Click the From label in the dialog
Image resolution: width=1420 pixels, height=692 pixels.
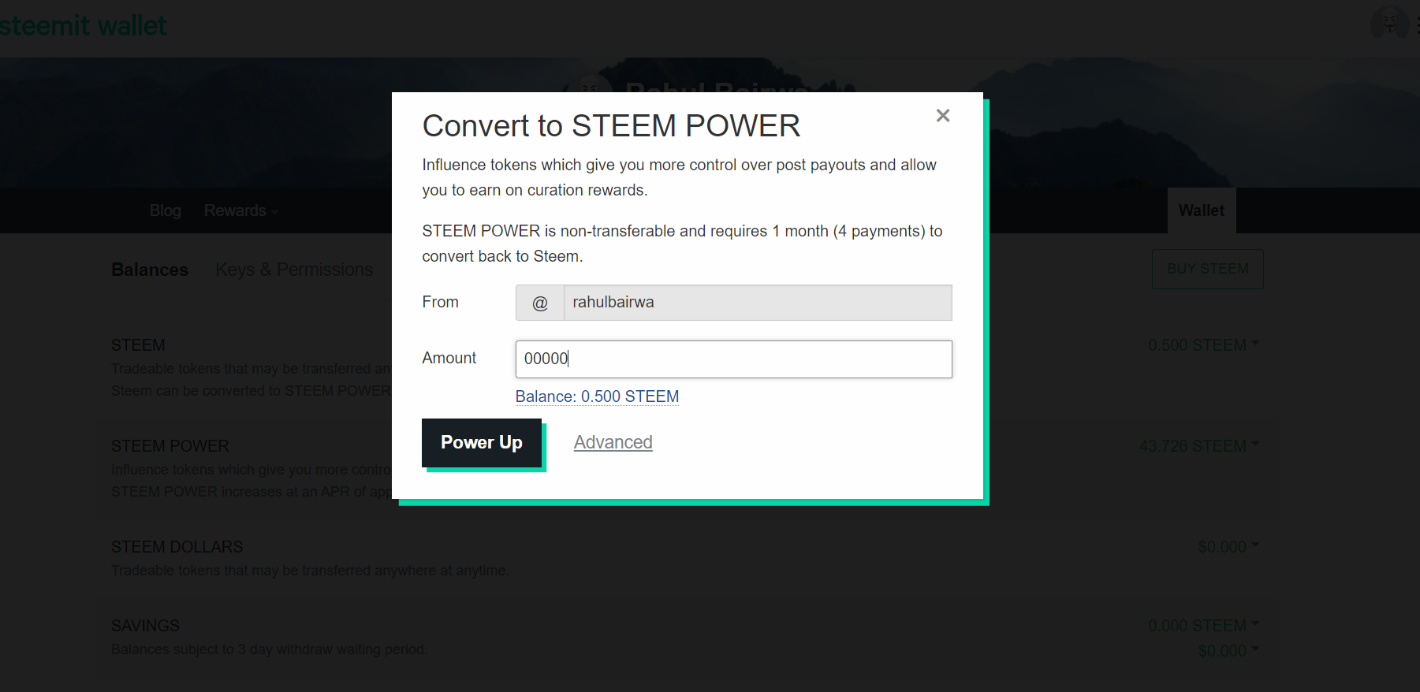(x=440, y=302)
